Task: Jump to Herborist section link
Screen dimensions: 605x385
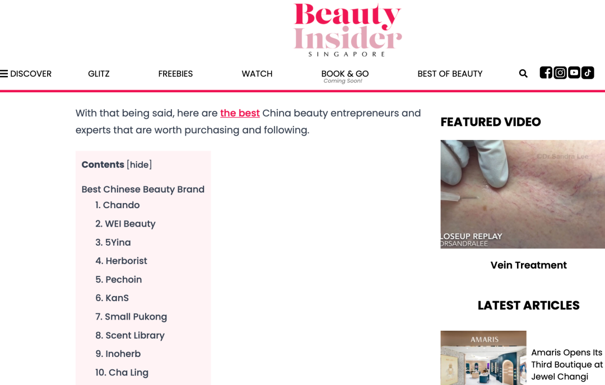Action: coord(121,261)
